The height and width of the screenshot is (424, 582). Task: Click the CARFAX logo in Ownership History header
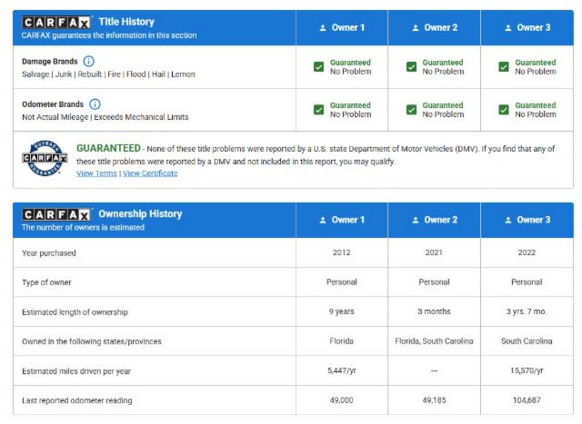click(56, 215)
